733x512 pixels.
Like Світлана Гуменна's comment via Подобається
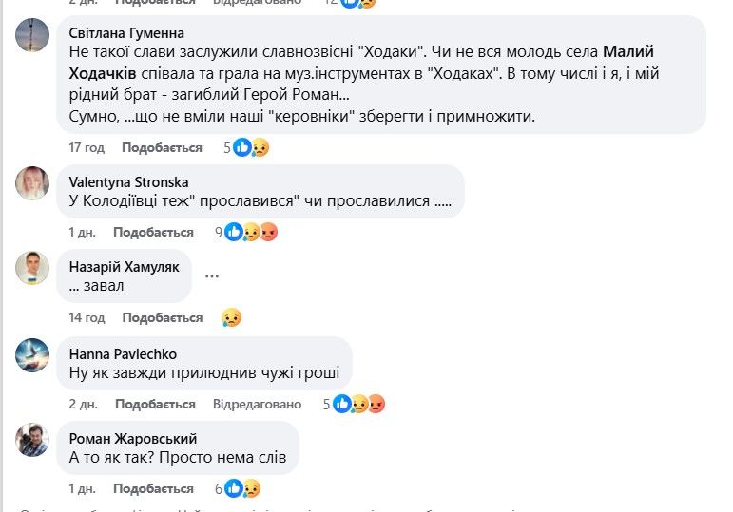click(x=162, y=147)
